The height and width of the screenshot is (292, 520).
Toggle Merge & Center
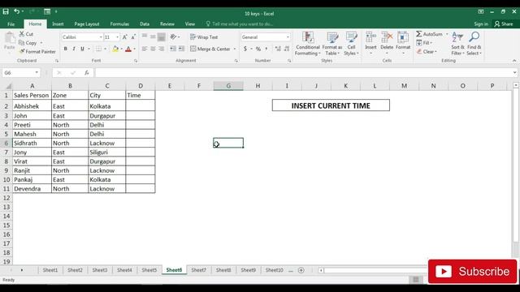(210, 49)
